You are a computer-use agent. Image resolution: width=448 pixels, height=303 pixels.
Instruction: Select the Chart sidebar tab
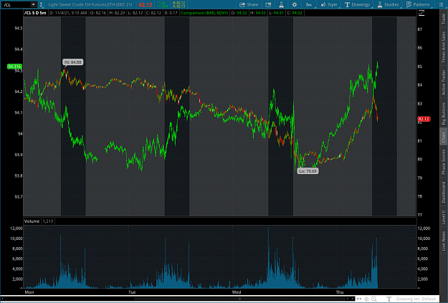tap(444, 138)
